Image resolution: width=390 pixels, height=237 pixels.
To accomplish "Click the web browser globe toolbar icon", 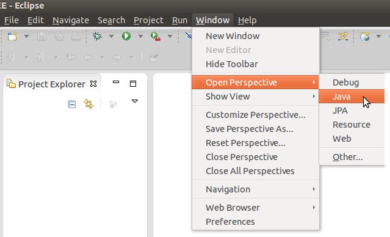I will click(364, 37).
